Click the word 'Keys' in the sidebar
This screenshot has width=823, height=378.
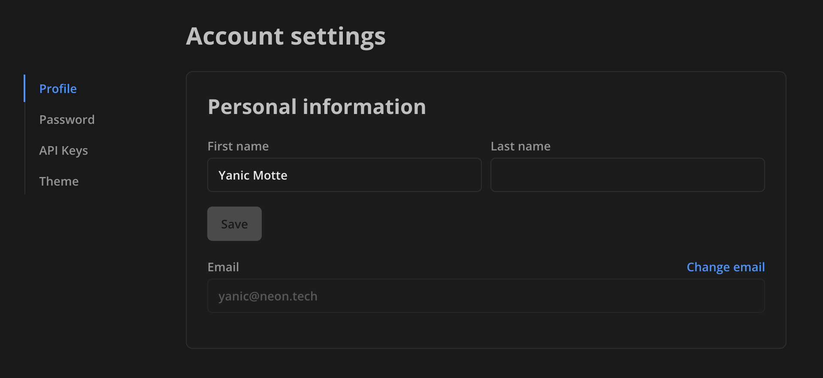point(75,151)
